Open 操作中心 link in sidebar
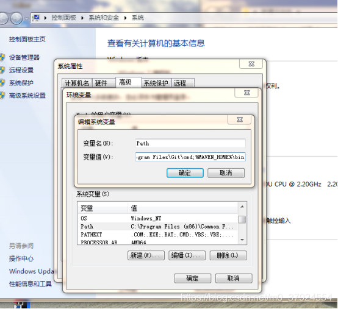This screenshot has height=309, width=338. click(x=21, y=258)
